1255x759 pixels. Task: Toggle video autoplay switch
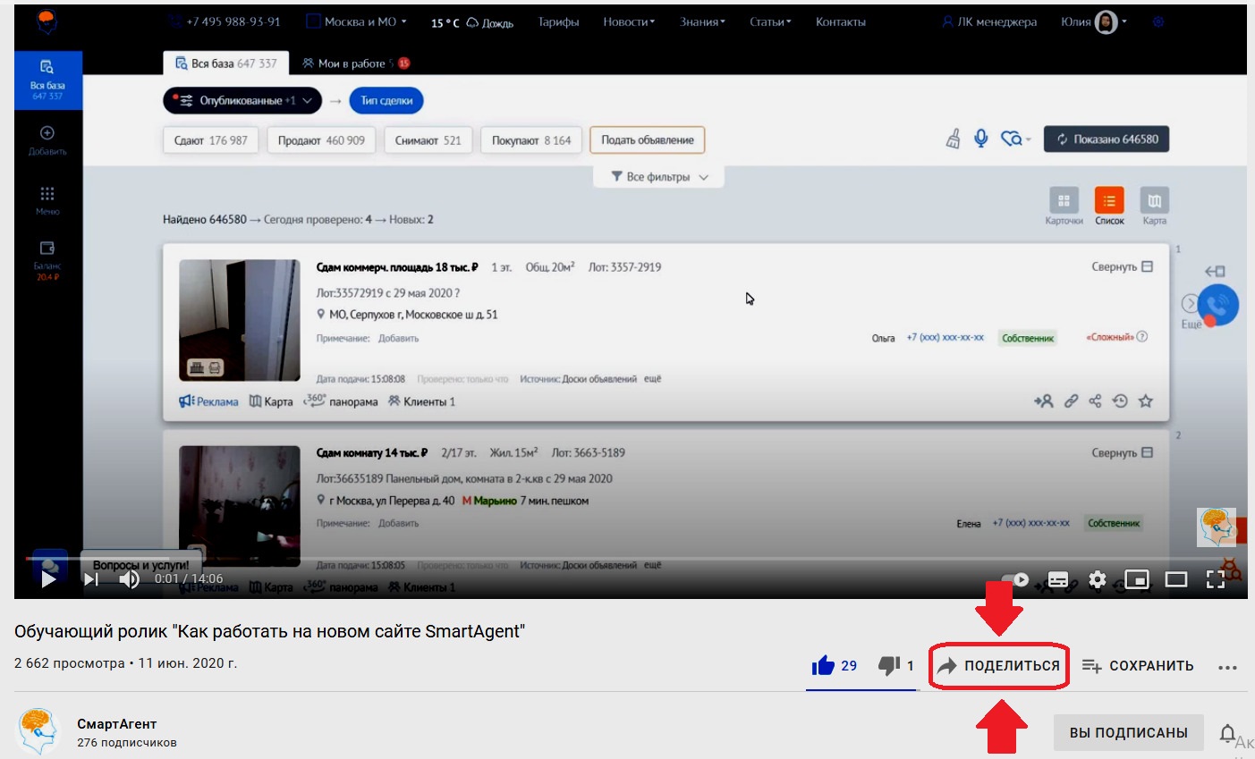point(1014,579)
